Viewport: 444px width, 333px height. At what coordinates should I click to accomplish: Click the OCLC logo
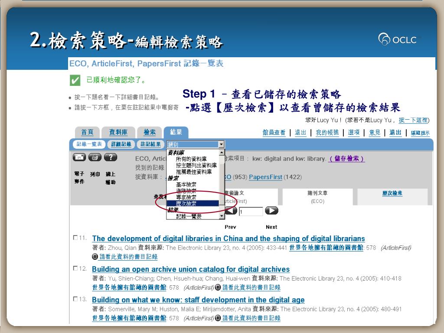(398, 39)
